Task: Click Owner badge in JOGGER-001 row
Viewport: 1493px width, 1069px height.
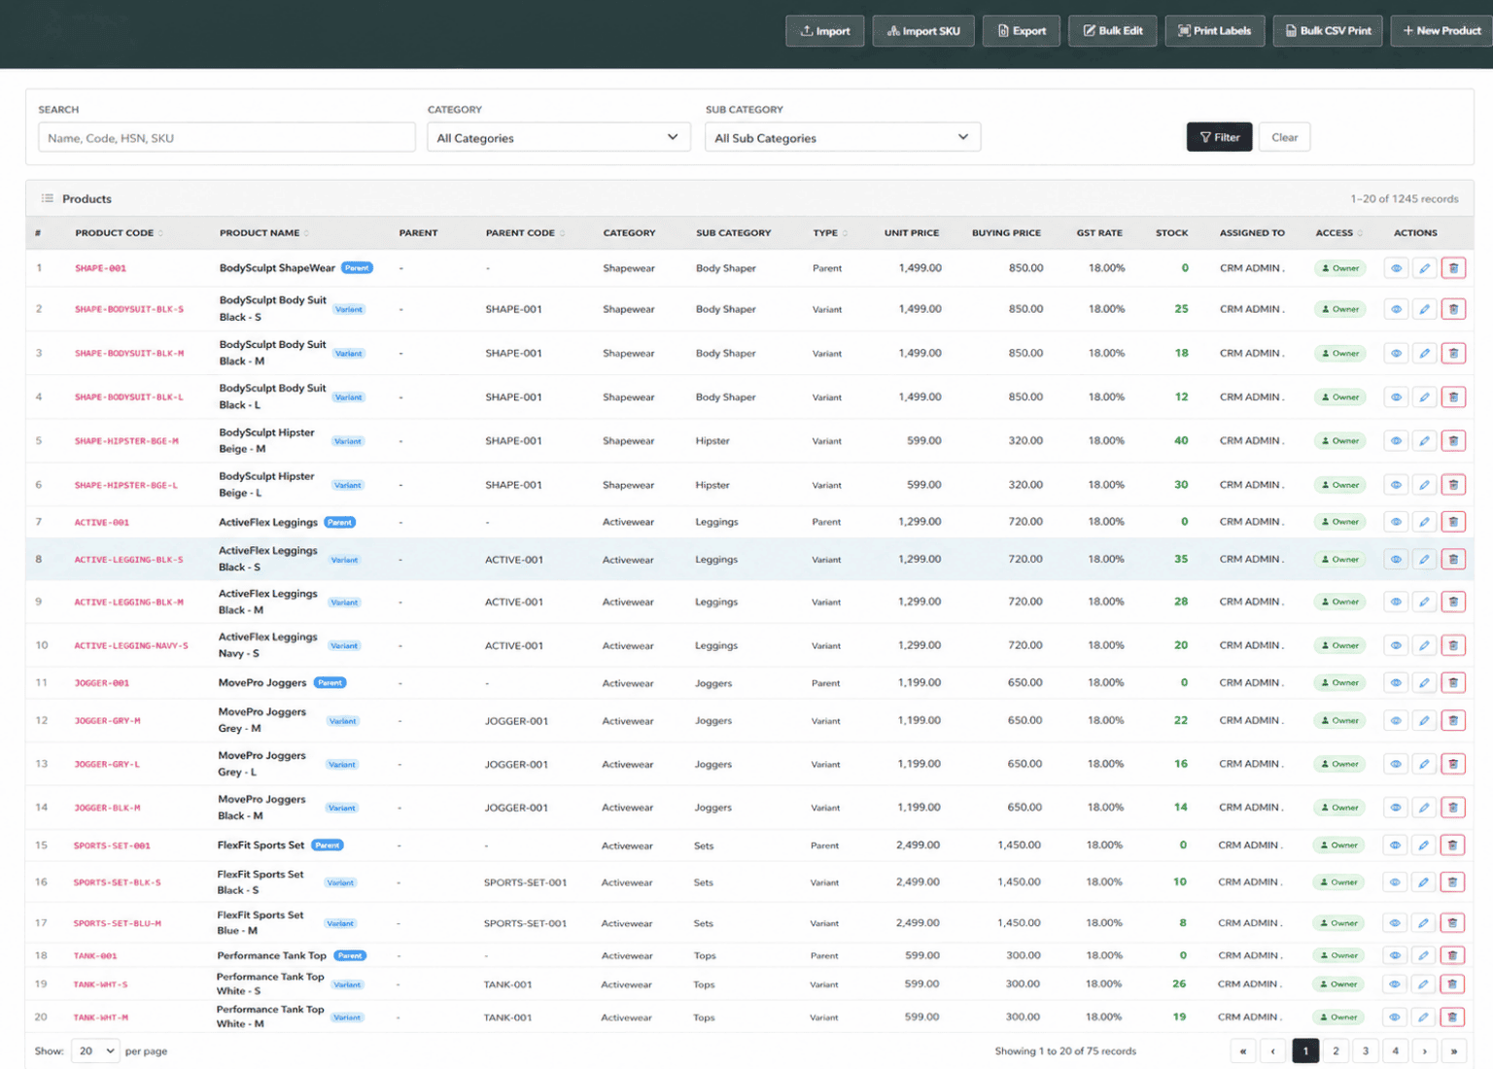Action: [1340, 682]
